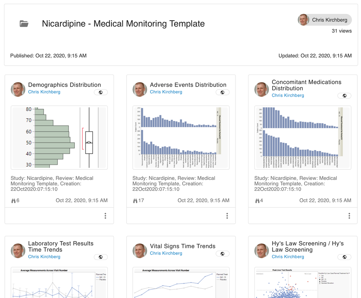Open the kebab menu on Concomitant Medications card
Screen dimensions: 361x298
point(349,215)
